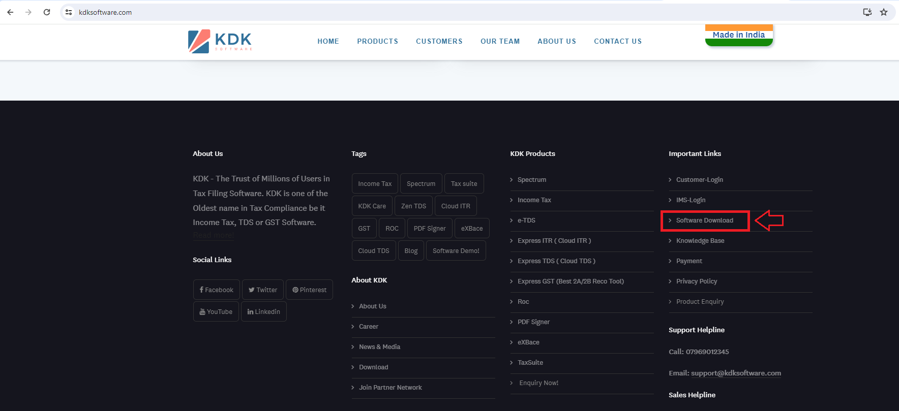Select the KDK Care tag
This screenshot has width=899, height=411.
click(x=372, y=206)
